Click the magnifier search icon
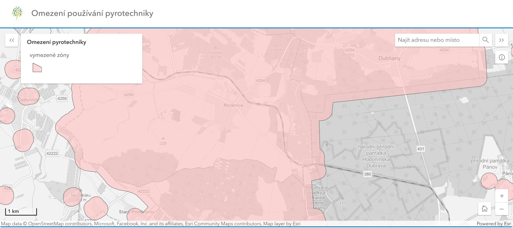 click(x=485, y=40)
